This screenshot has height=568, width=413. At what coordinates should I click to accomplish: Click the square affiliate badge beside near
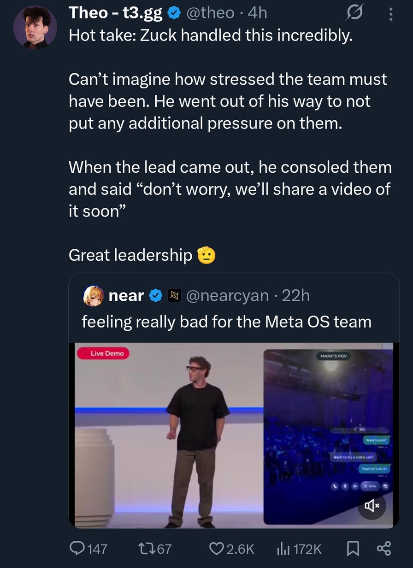[173, 295]
